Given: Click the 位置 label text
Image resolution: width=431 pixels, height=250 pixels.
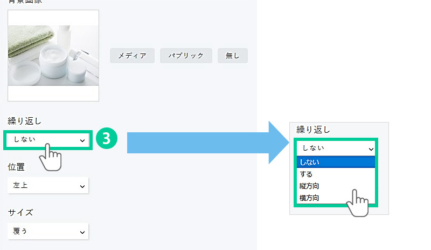Looking at the screenshot, I should (x=16, y=167).
